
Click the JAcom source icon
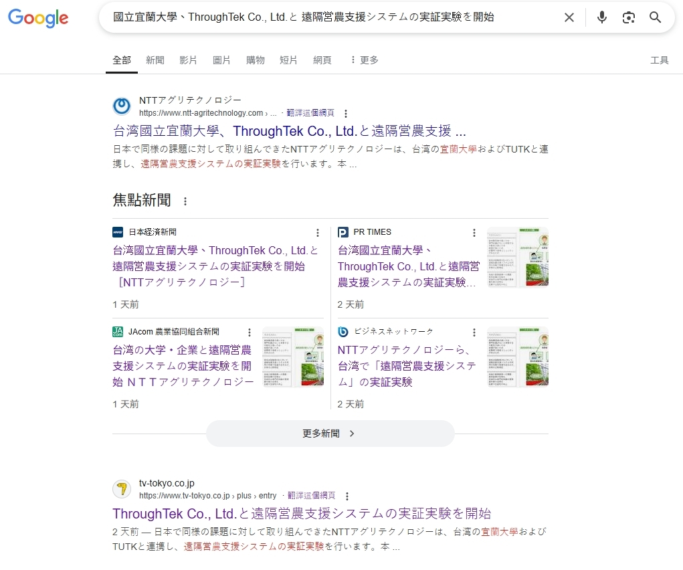[118, 332]
